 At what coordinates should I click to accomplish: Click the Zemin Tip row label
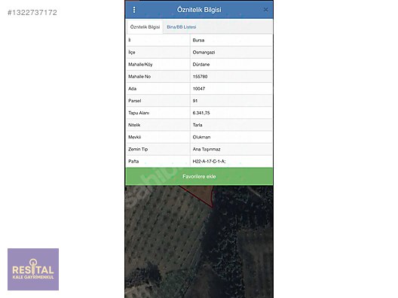pos(138,149)
